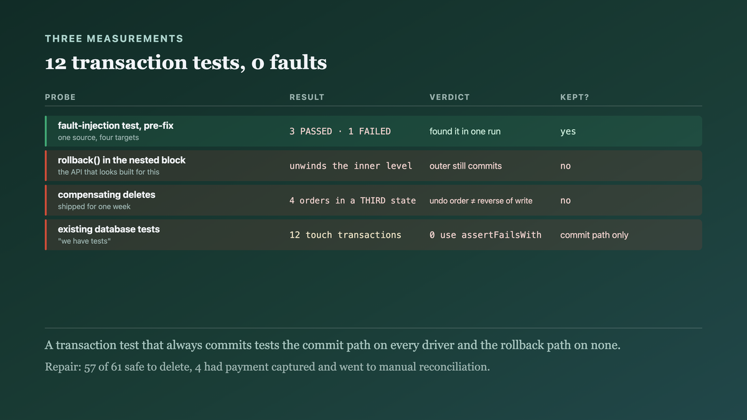The image size is (747, 420).
Task: Click result '4 orders in a THIRD state'
Action: coord(353,200)
